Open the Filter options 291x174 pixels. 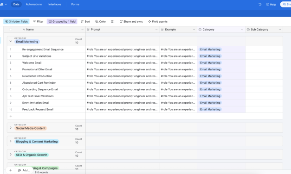[38, 21]
